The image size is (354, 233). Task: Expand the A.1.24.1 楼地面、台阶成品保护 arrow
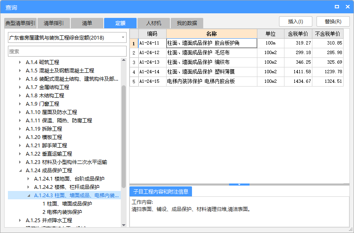coord(28,179)
